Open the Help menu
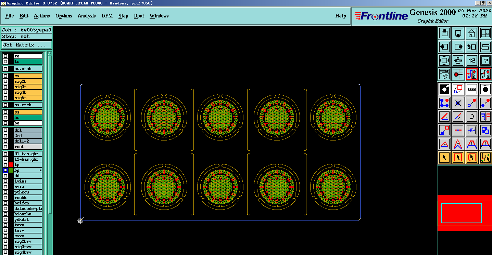 coord(341,16)
